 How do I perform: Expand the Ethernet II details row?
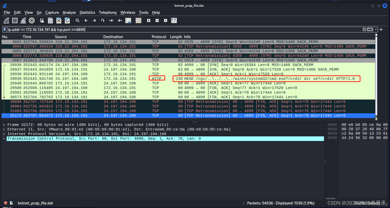coord(4,129)
